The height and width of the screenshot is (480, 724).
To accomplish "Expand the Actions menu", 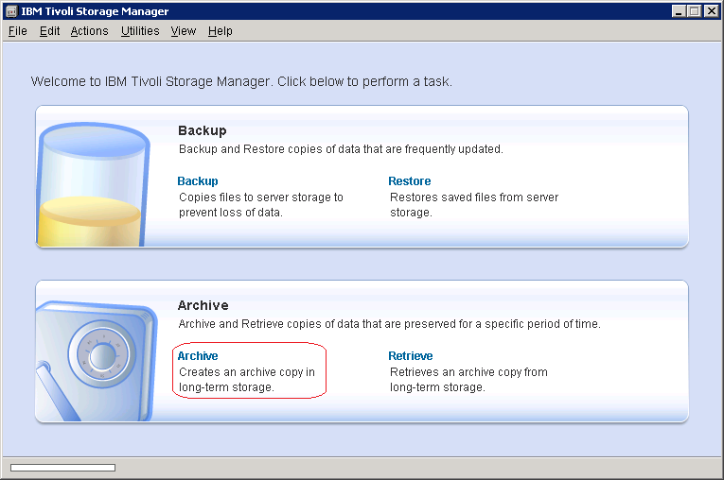I will click(89, 31).
